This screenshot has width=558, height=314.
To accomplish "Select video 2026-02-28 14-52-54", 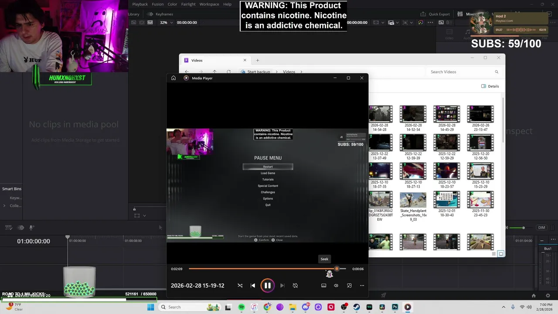I will click(x=413, y=119).
